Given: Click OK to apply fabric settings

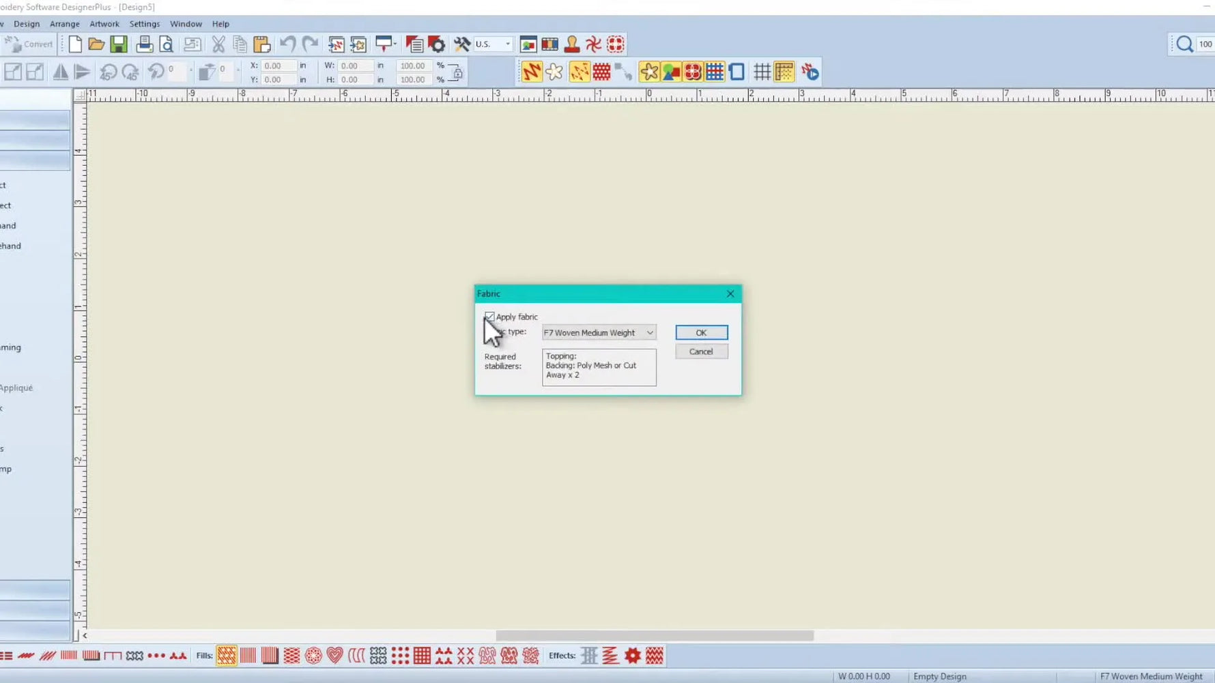Looking at the screenshot, I should pyautogui.click(x=701, y=332).
